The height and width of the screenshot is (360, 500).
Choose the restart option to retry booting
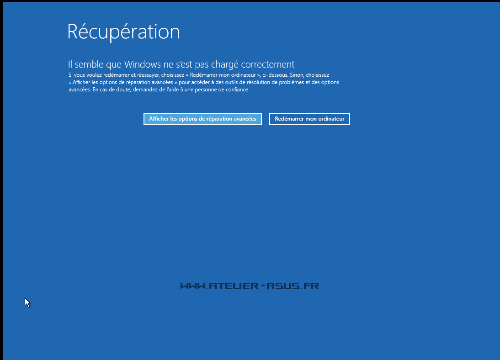tap(309, 119)
